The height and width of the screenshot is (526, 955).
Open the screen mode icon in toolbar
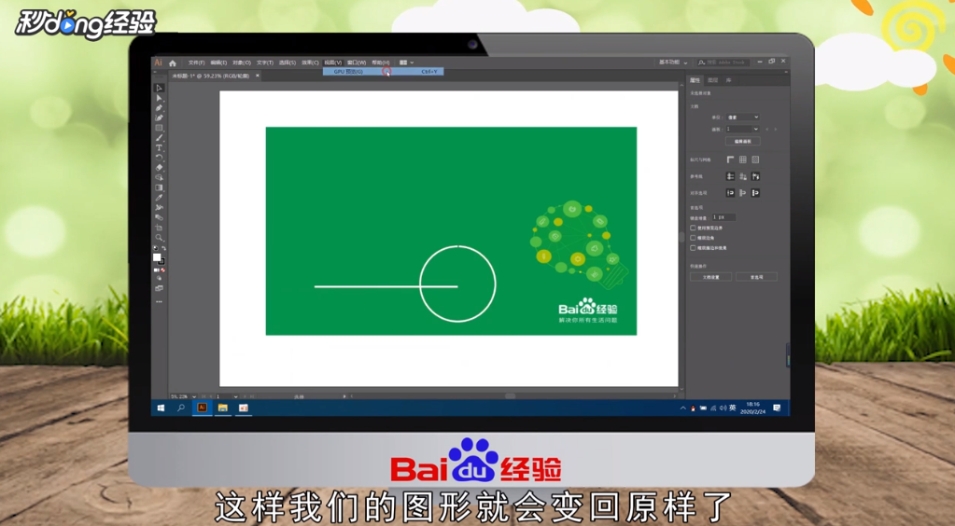coord(159,288)
